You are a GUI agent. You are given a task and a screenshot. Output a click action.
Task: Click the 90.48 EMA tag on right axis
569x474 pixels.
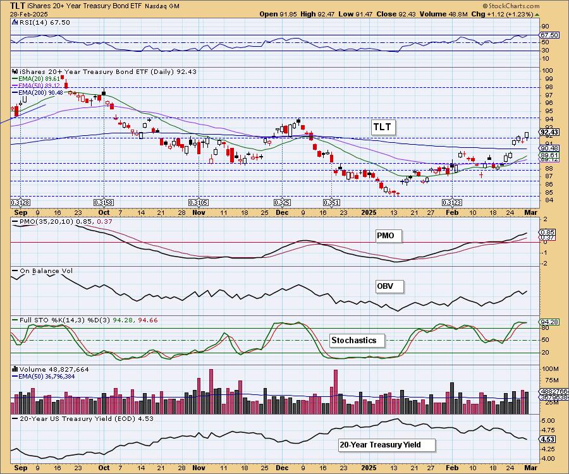(549, 149)
